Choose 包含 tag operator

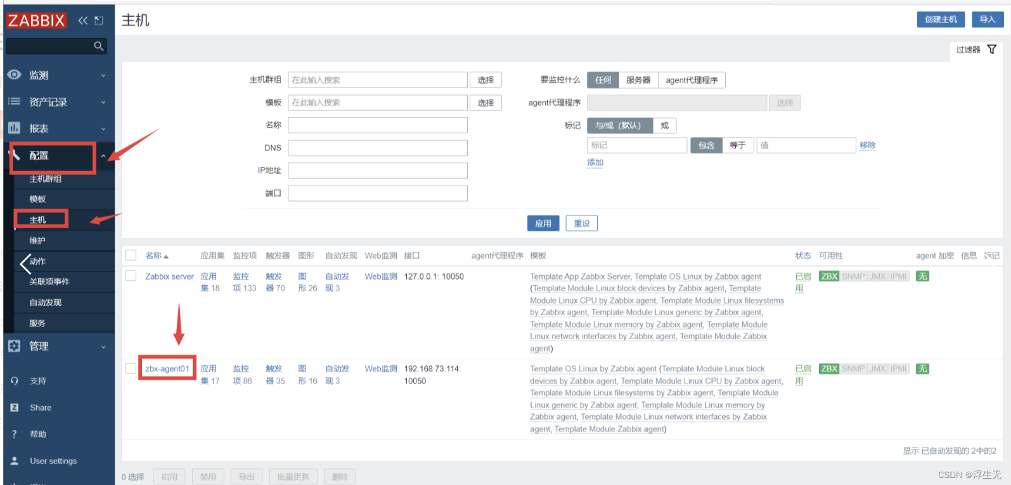pyautogui.click(x=706, y=145)
